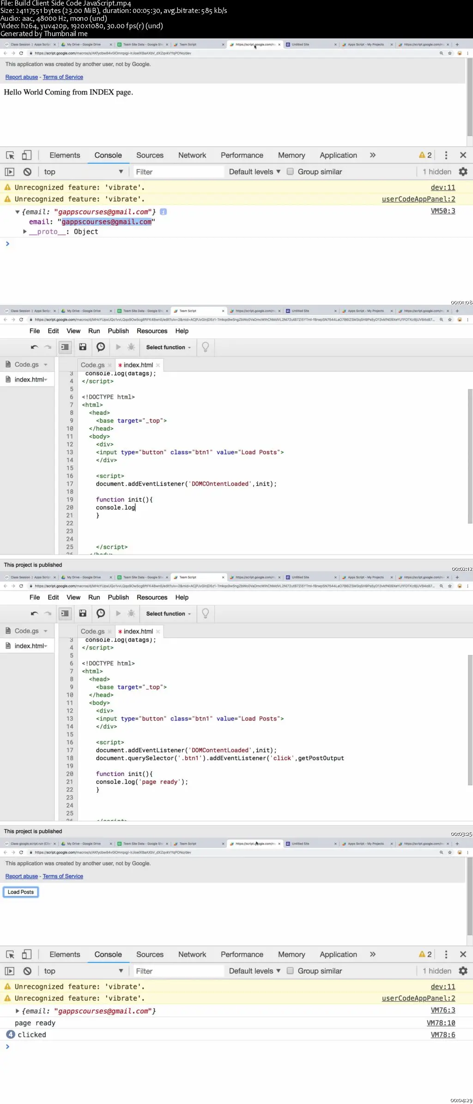
Task: Open the Resources menu in 00:03:25 frame
Action: coord(152,598)
